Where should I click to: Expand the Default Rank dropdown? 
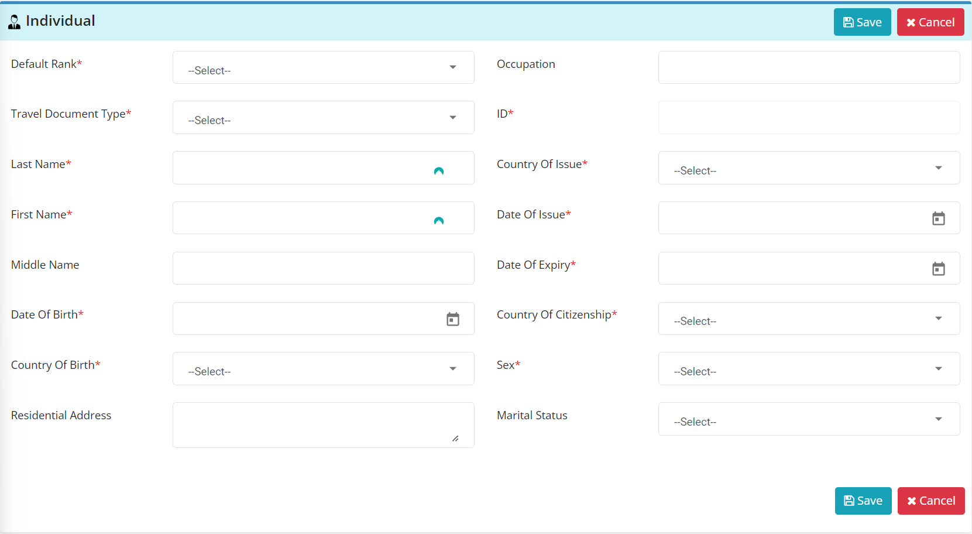coord(323,68)
